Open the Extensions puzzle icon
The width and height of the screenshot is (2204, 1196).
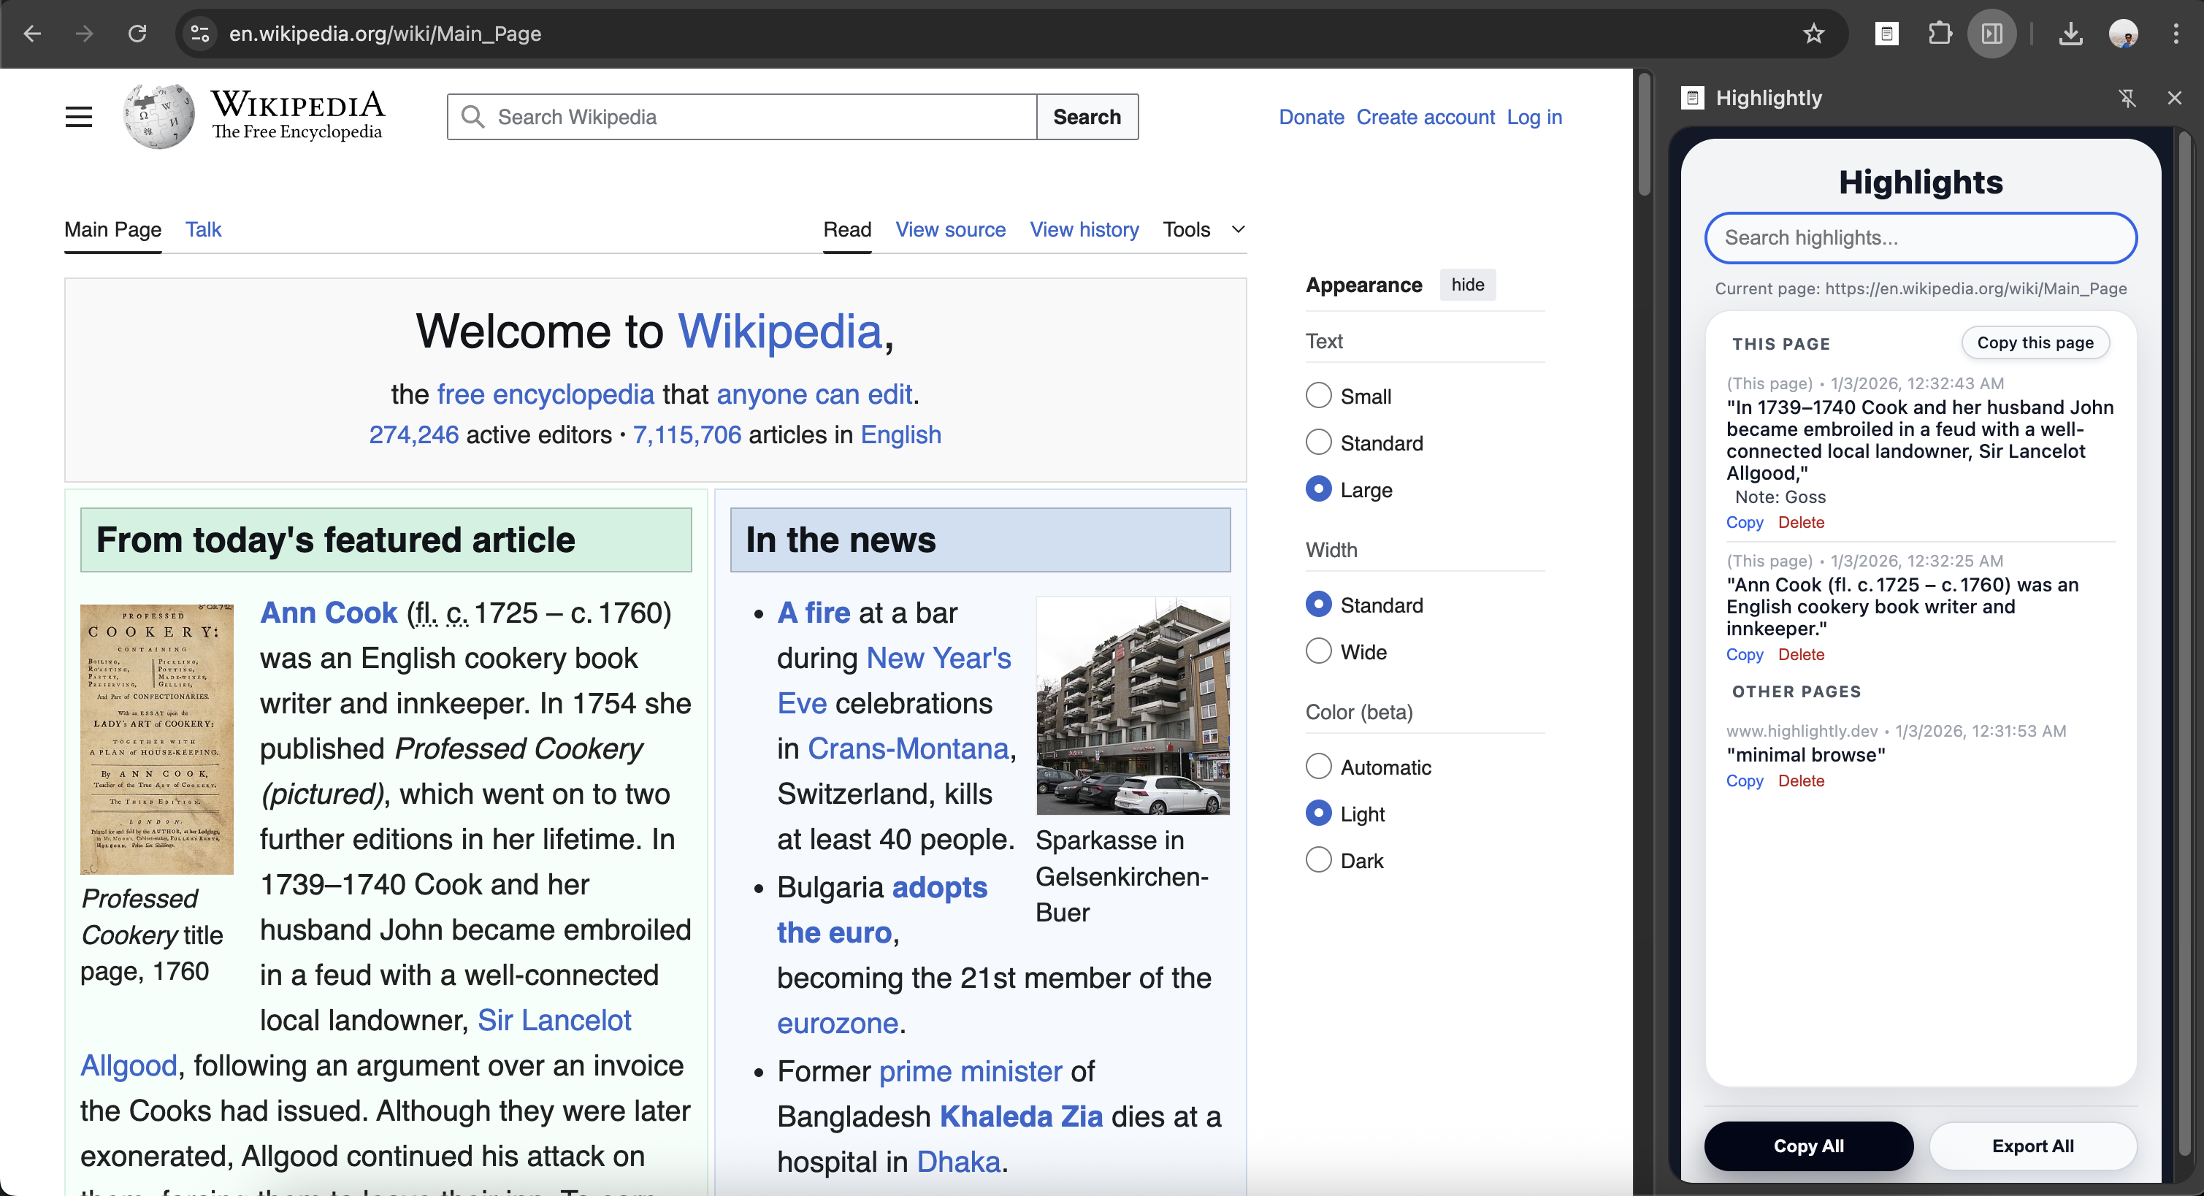click(x=1940, y=34)
